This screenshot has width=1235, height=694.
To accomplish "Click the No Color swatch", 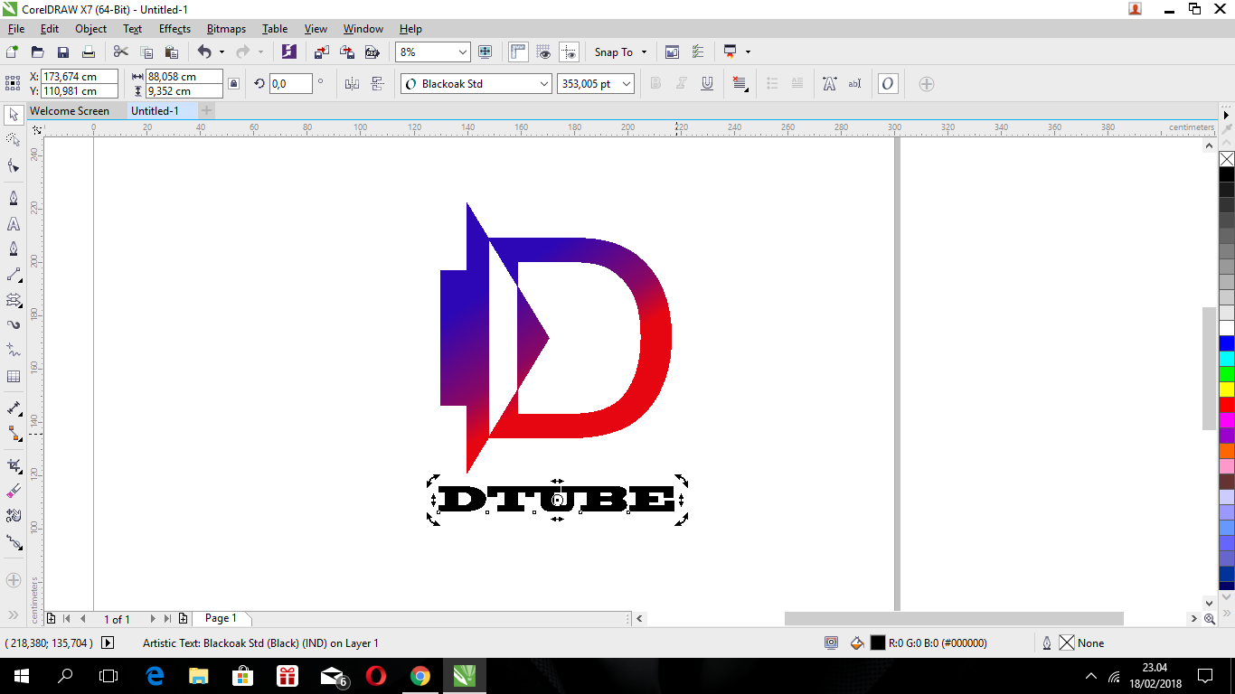I will pos(1227,159).
